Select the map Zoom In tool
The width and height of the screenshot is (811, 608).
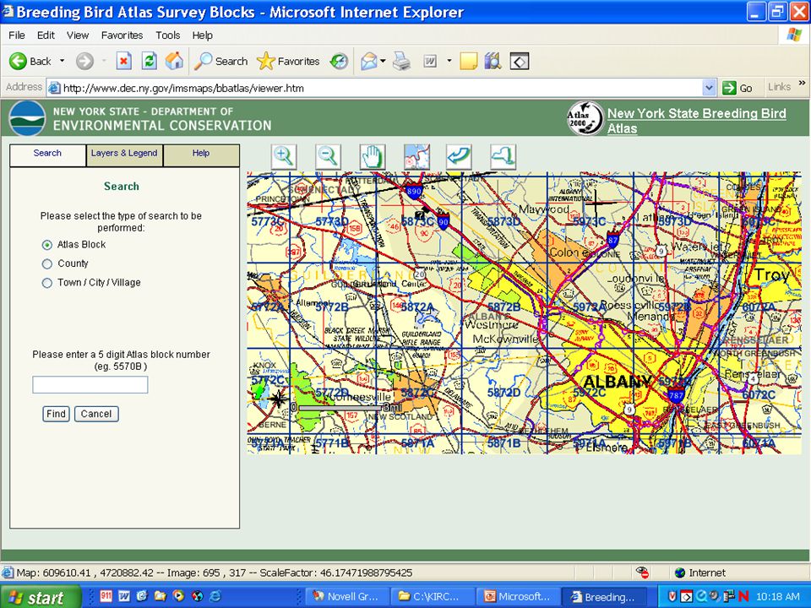284,157
